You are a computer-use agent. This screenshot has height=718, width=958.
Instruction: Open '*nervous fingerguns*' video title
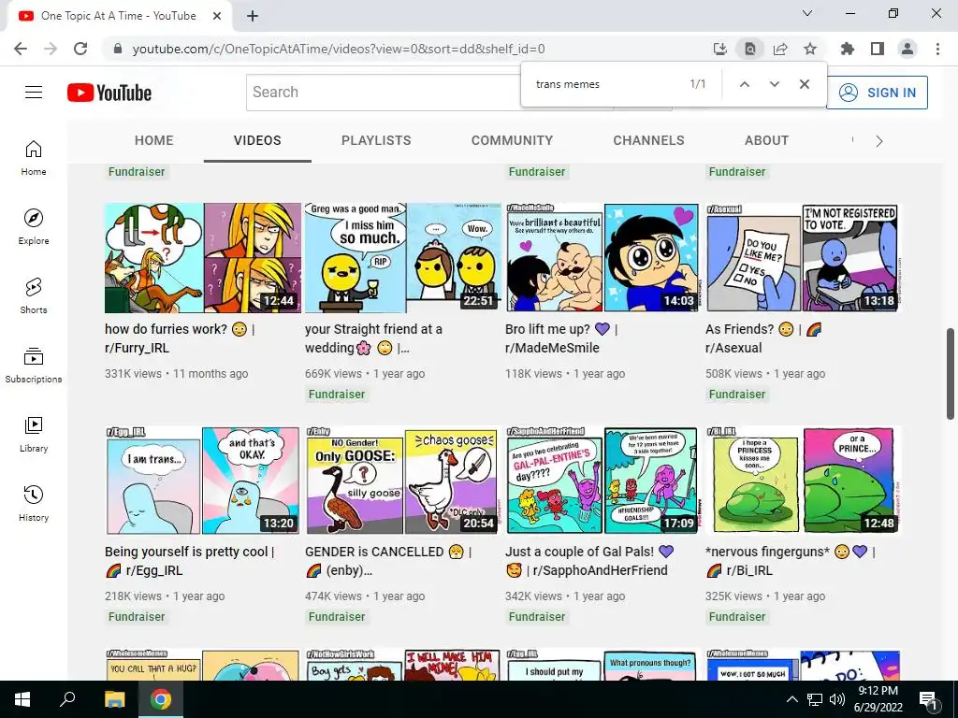(x=791, y=561)
